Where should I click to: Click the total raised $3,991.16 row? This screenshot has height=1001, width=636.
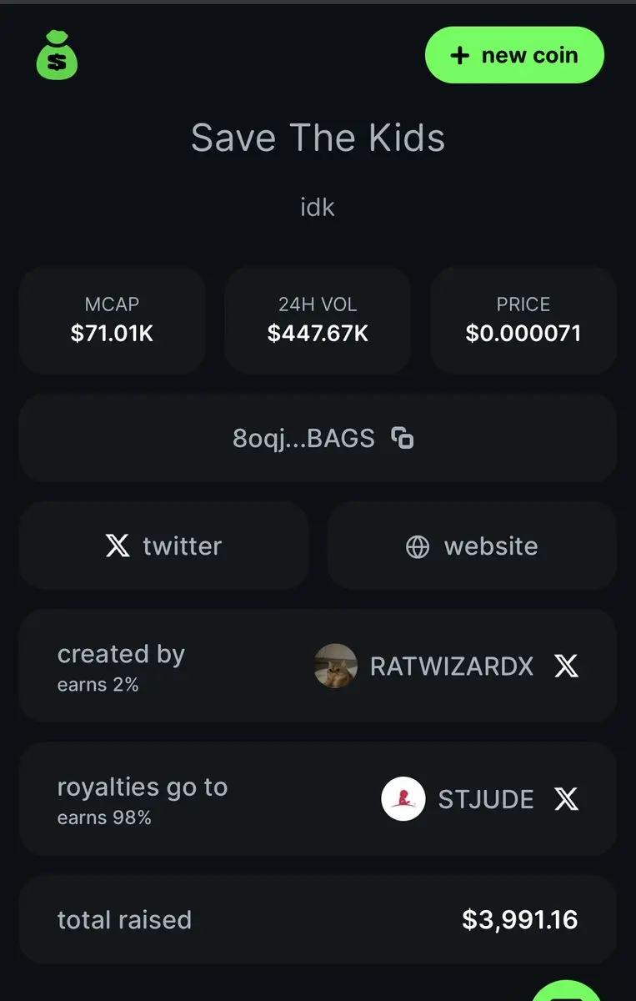point(318,919)
